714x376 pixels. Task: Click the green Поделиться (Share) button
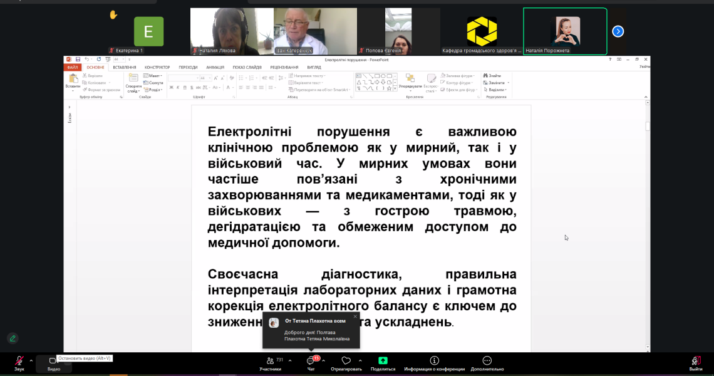[383, 362]
